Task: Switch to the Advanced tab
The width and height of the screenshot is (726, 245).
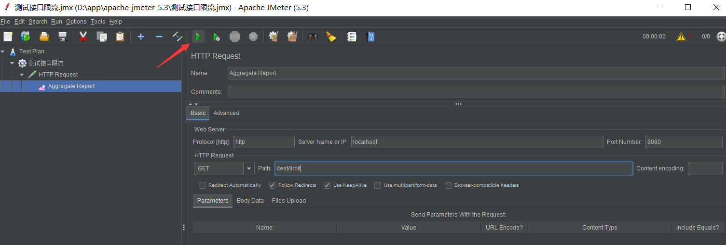Action: pyautogui.click(x=226, y=113)
